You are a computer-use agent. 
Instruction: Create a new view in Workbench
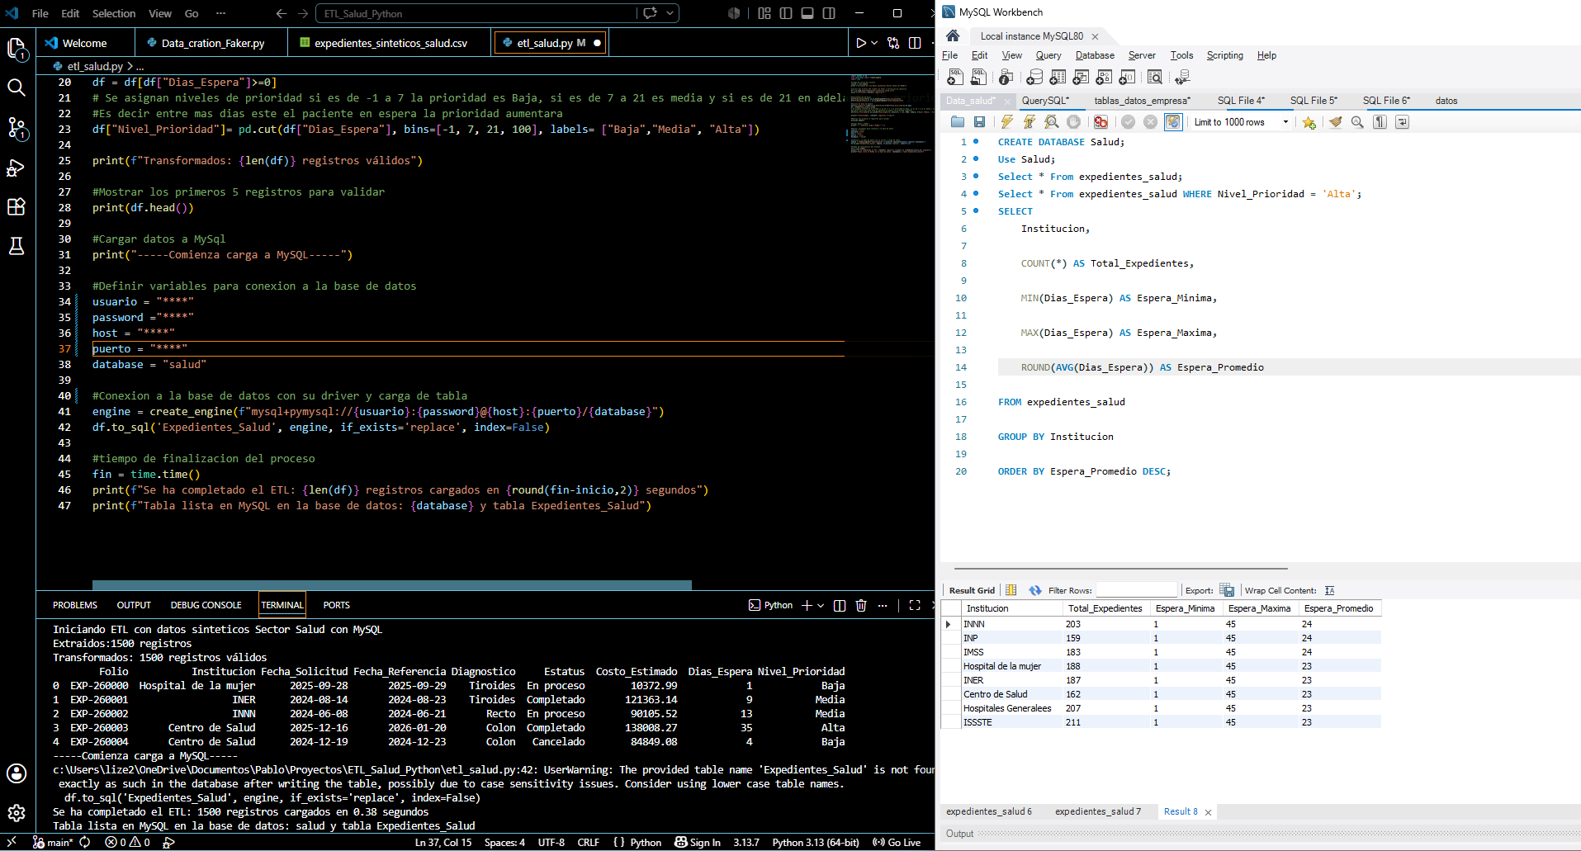pos(1081,77)
